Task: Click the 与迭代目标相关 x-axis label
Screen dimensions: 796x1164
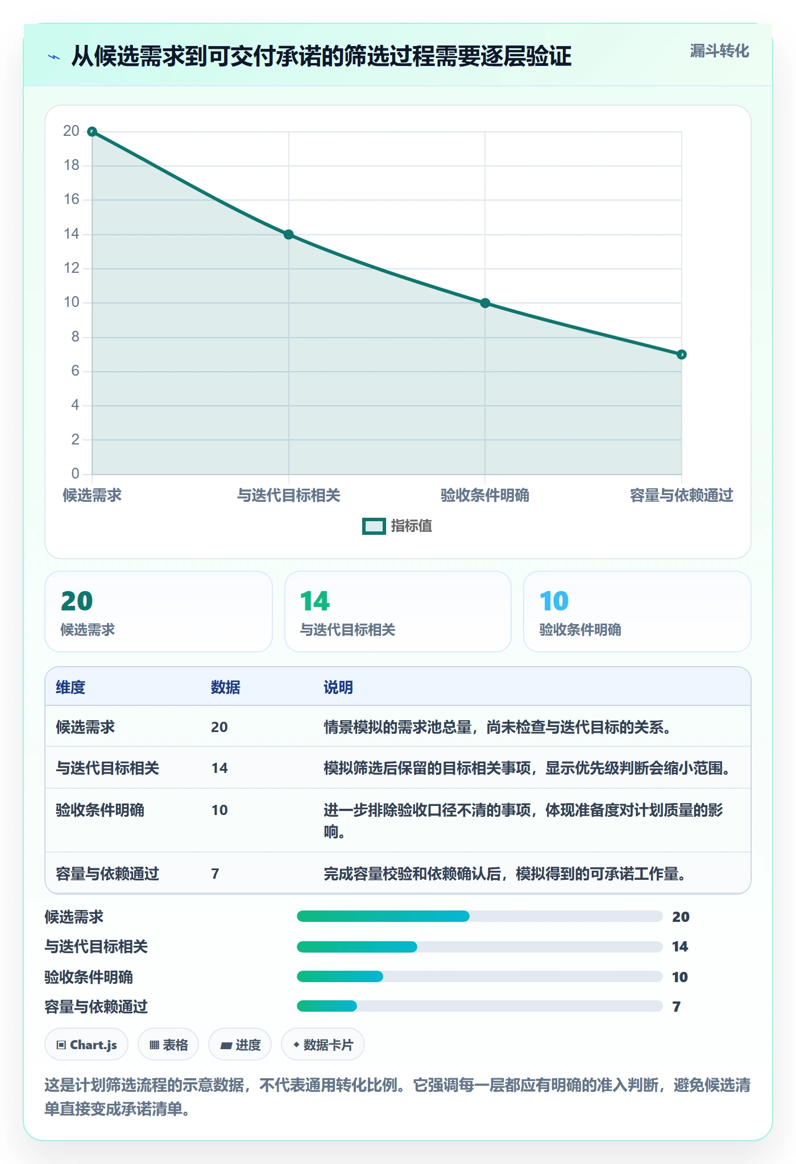Action: (289, 496)
